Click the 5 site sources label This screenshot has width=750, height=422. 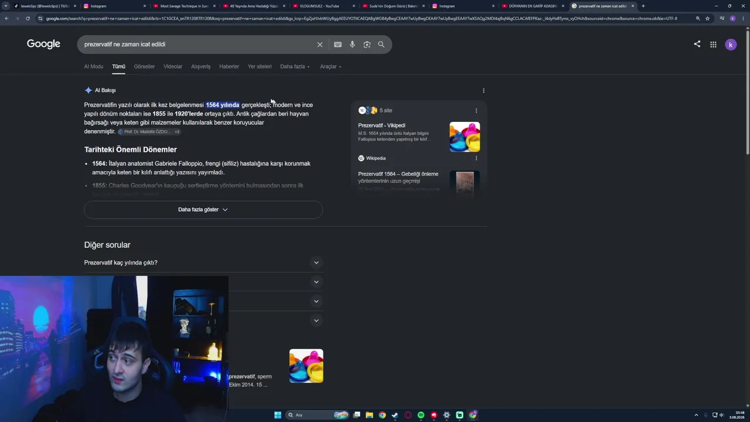[x=386, y=110]
